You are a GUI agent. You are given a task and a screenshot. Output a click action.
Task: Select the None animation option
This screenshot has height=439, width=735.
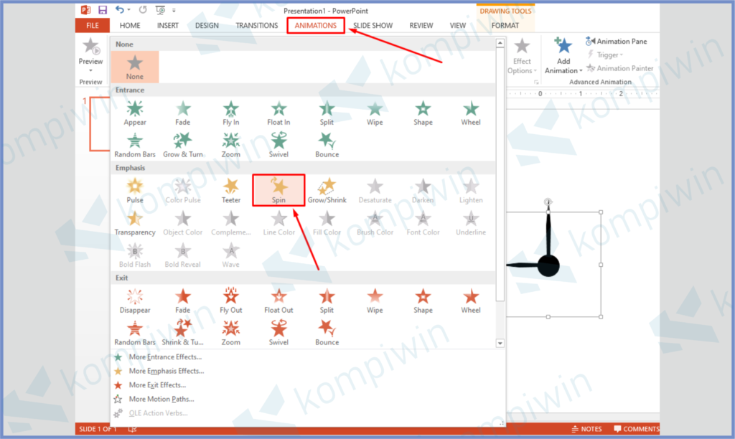pyautogui.click(x=135, y=67)
